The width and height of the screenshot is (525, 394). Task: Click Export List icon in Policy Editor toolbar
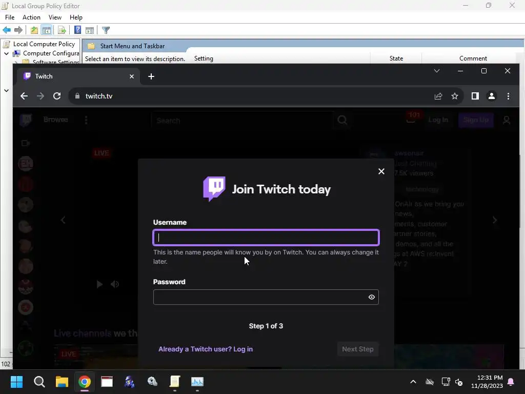click(x=62, y=30)
